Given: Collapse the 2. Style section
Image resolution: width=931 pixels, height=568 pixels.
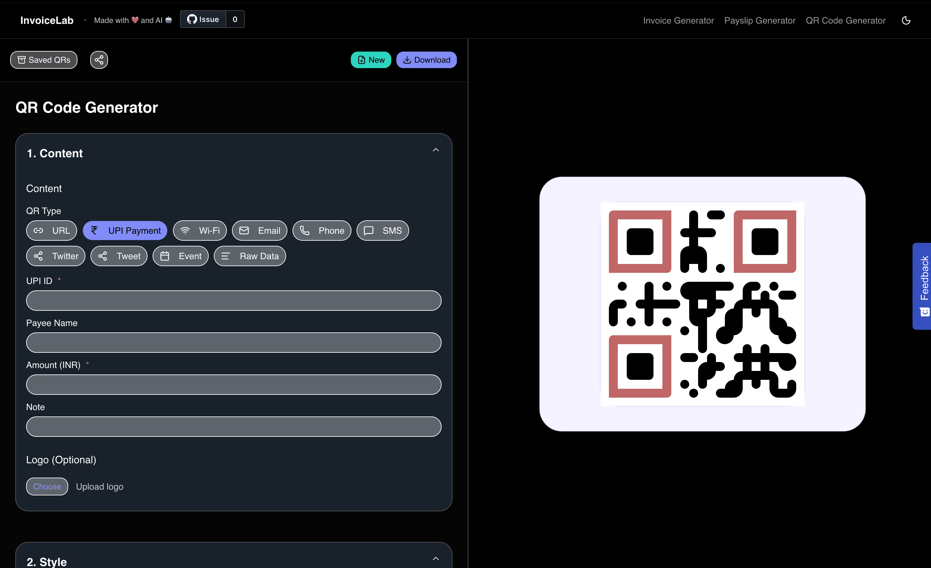Looking at the screenshot, I should click(x=436, y=558).
